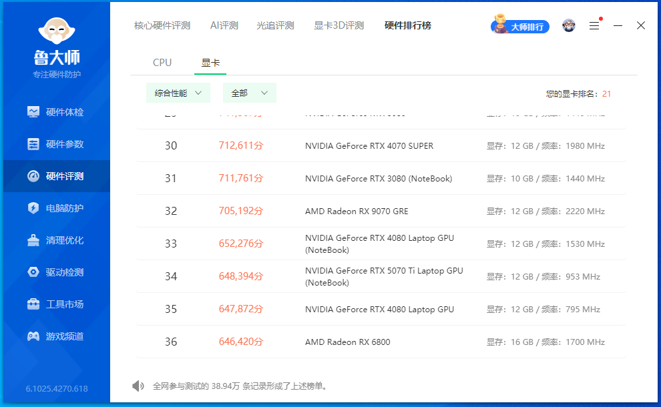Open 工具市场 toolbox icon
This screenshot has width=661, height=407.
(33, 304)
